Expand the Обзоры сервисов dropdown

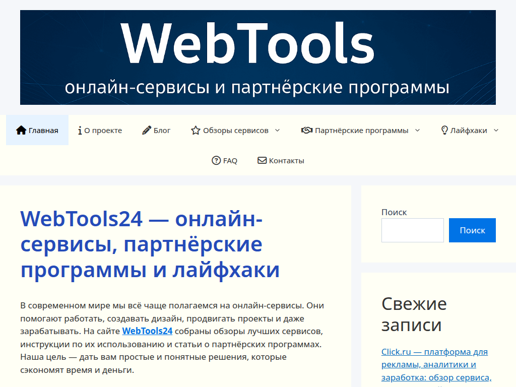pyautogui.click(x=277, y=130)
